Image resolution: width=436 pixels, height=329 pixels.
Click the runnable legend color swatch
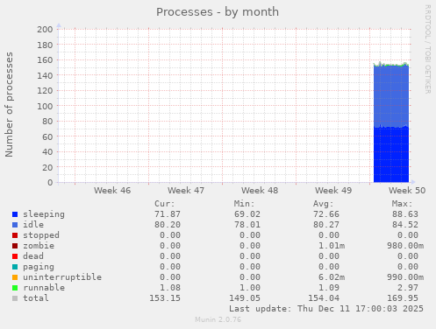click(x=15, y=288)
